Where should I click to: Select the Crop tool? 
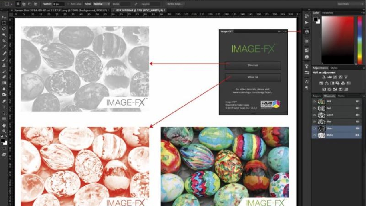[4, 41]
